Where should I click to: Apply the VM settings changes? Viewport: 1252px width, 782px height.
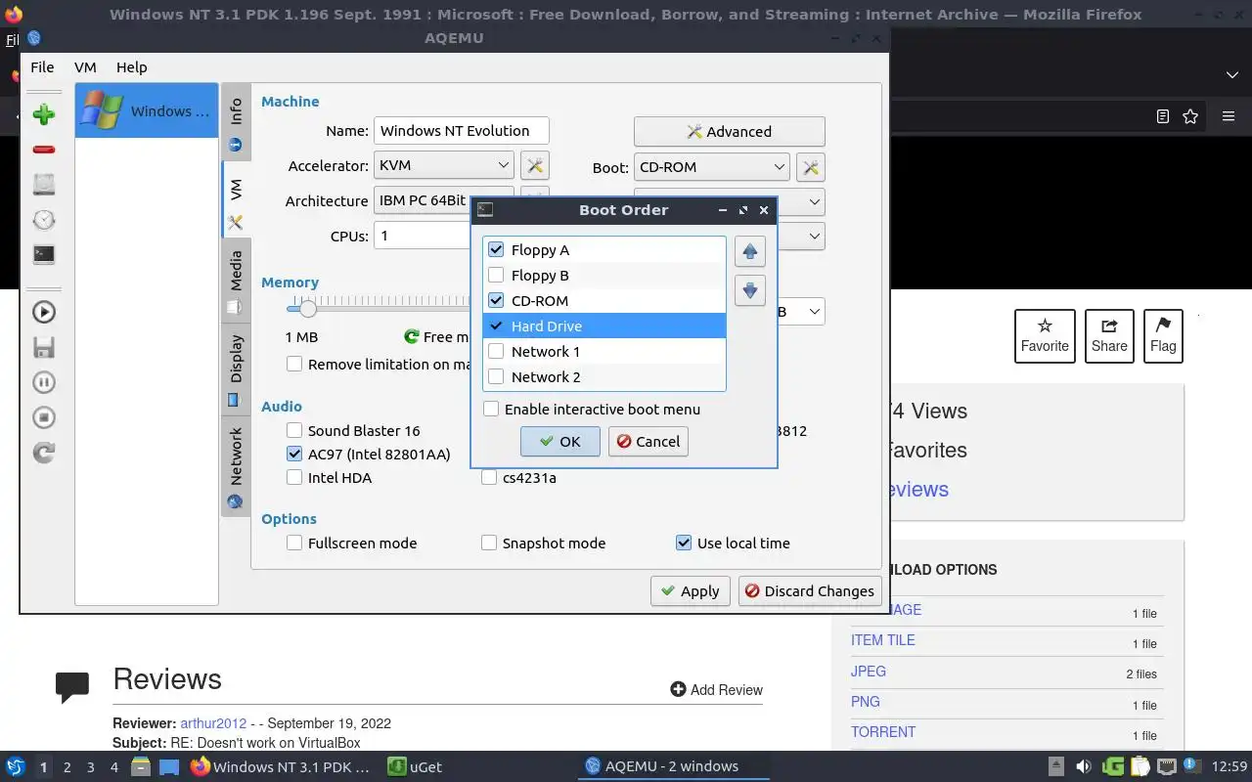coord(690,590)
